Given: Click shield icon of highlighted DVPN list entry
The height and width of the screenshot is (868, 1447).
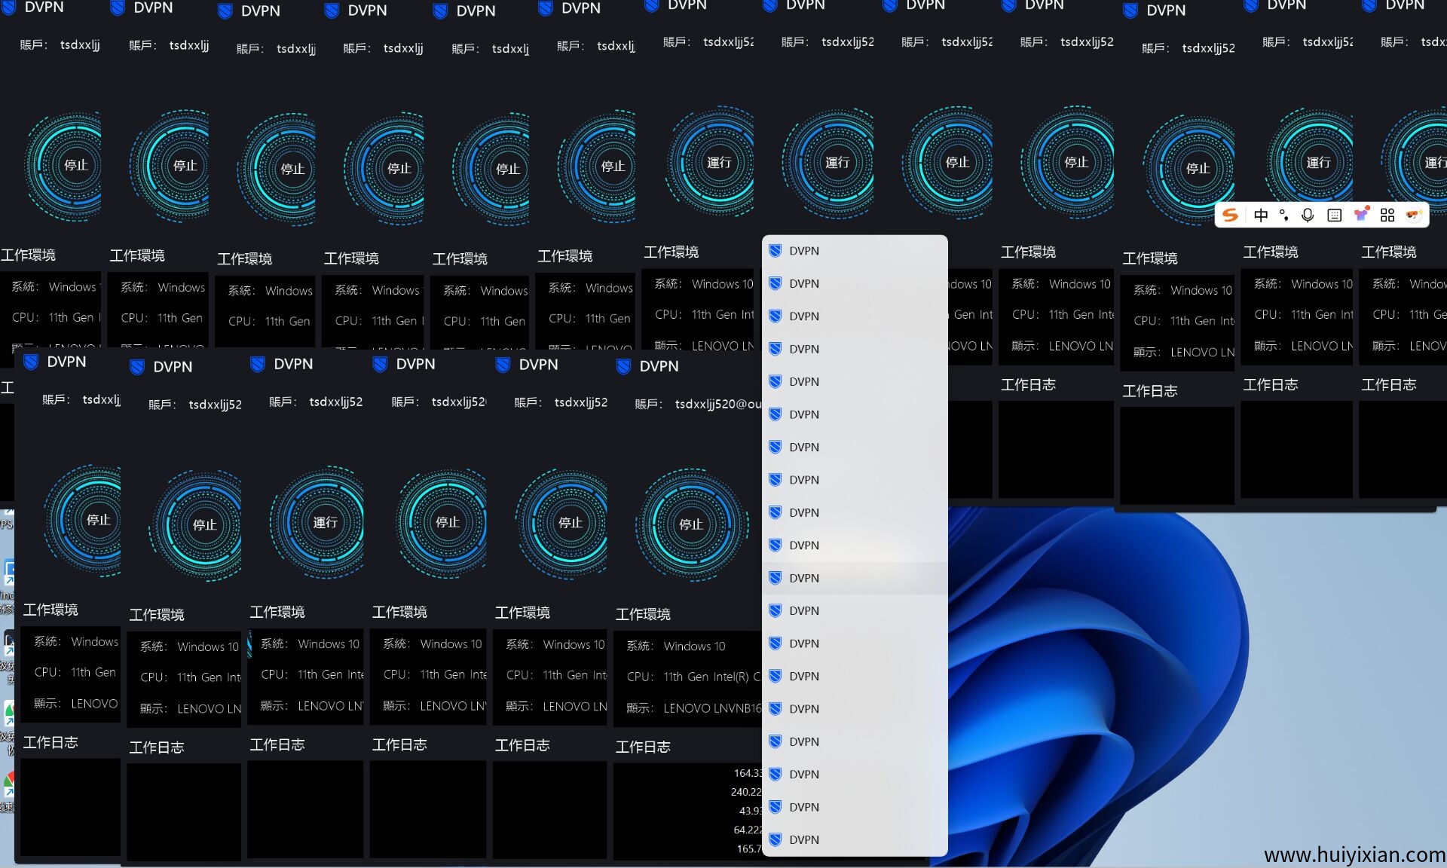Looking at the screenshot, I should point(775,578).
